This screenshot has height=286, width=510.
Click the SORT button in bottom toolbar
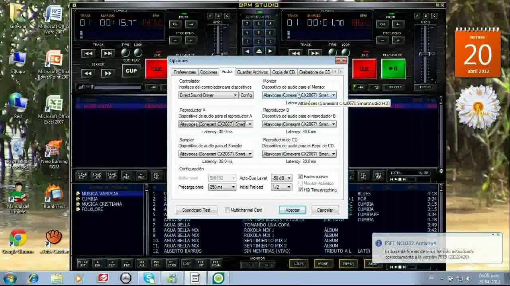pos(186,263)
